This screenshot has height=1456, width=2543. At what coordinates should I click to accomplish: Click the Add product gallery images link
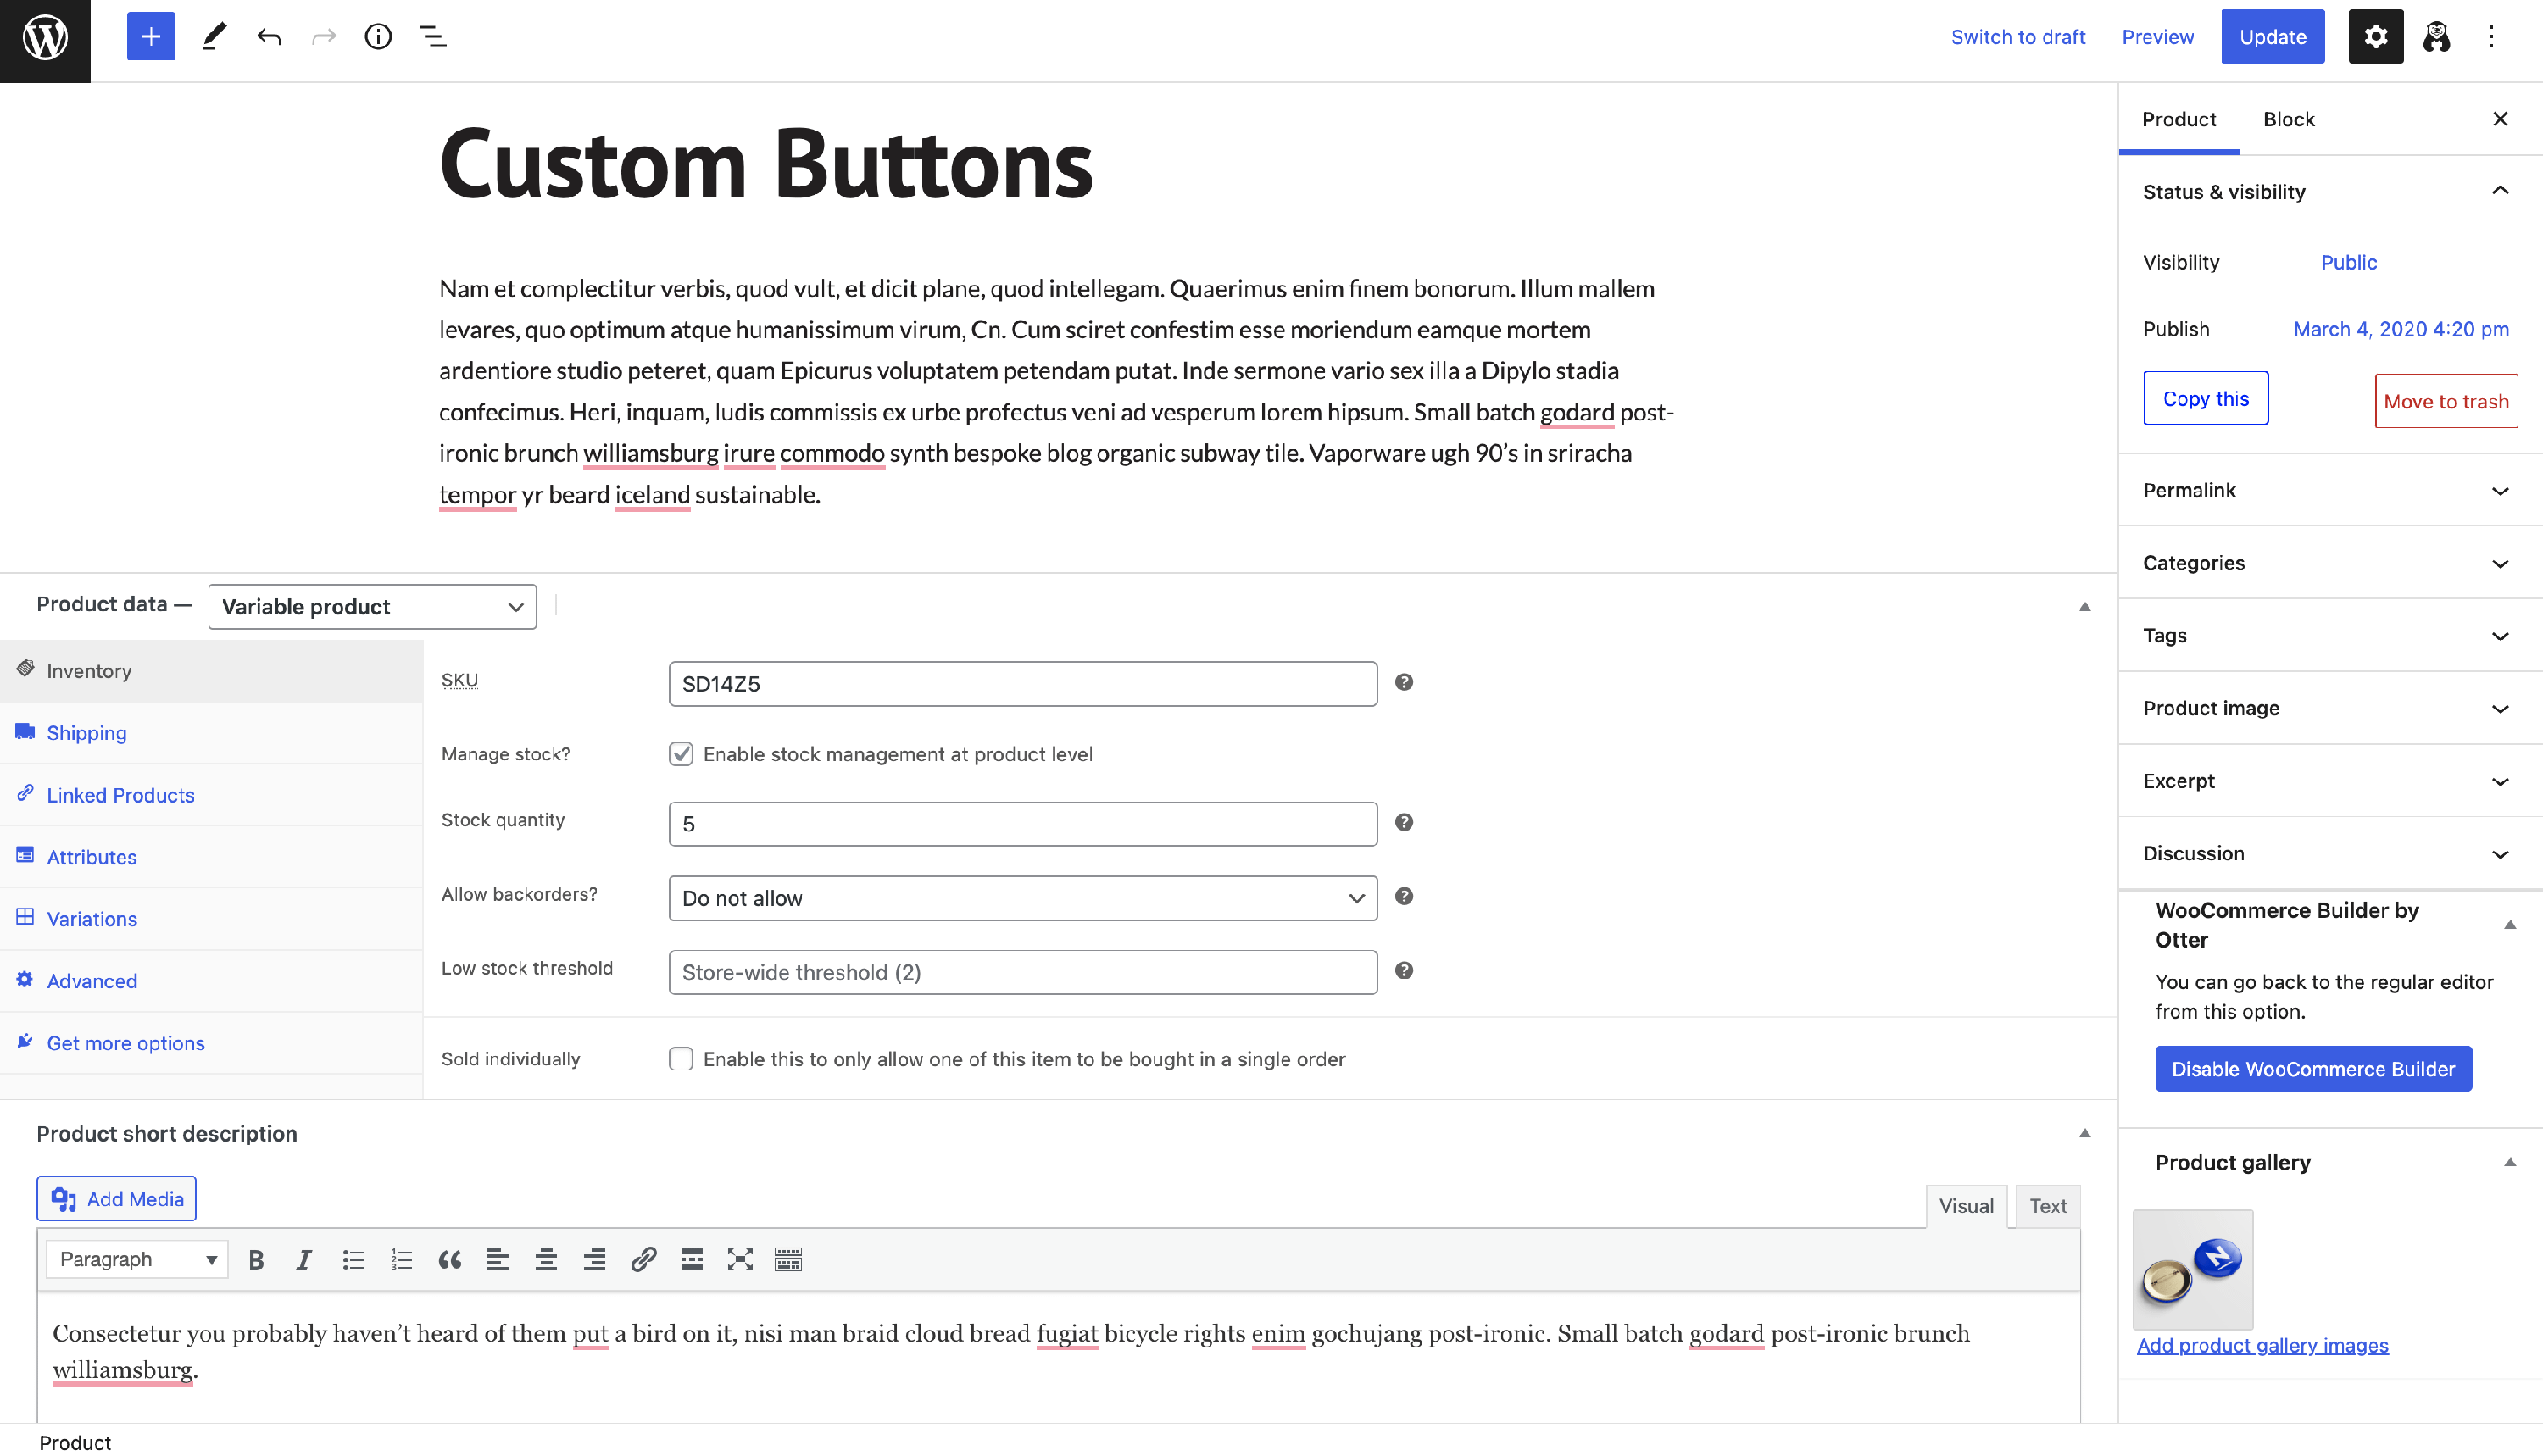tap(2262, 1345)
